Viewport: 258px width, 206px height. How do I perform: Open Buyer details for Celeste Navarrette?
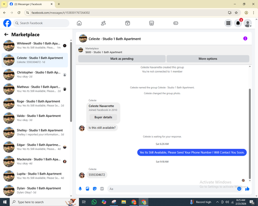(103, 117)
